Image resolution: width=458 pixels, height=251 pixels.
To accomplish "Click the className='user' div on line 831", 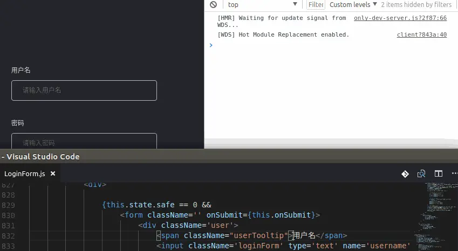I will [188, 225].
